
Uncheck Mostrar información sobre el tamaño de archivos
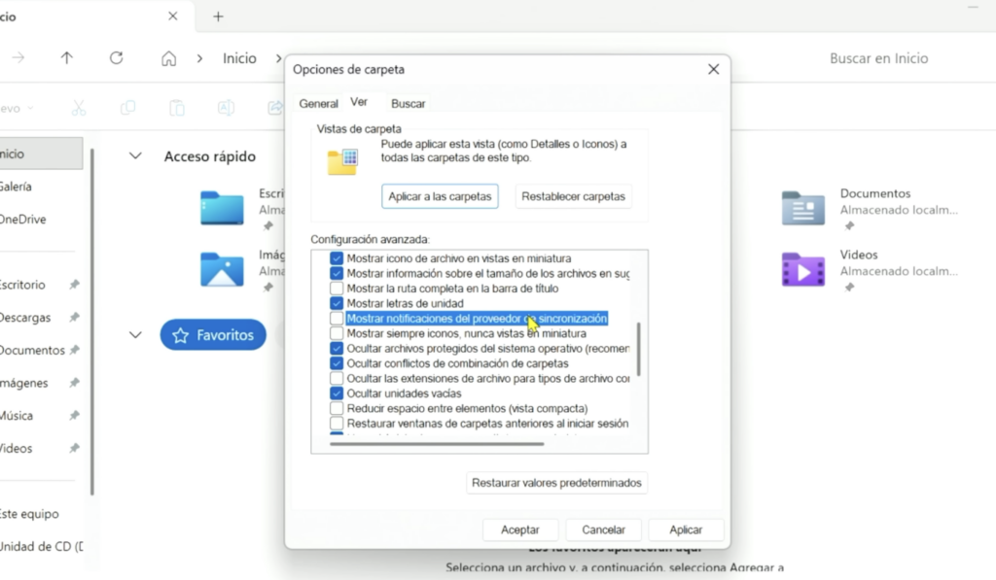pos(337,274)
